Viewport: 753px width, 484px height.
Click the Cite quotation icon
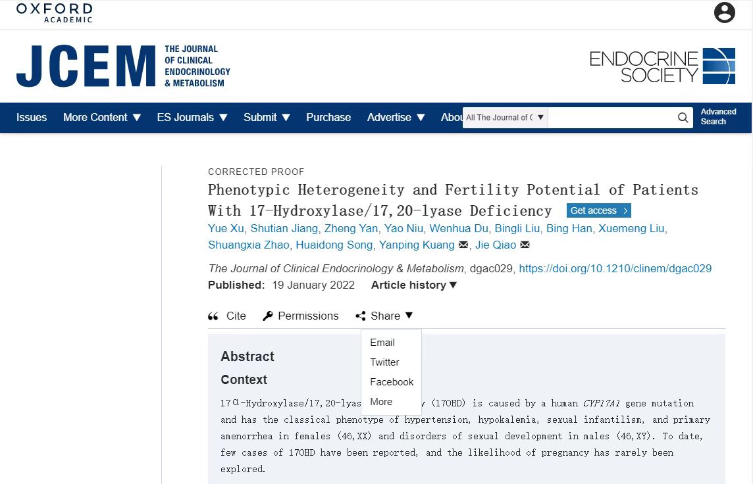(213, 316)
